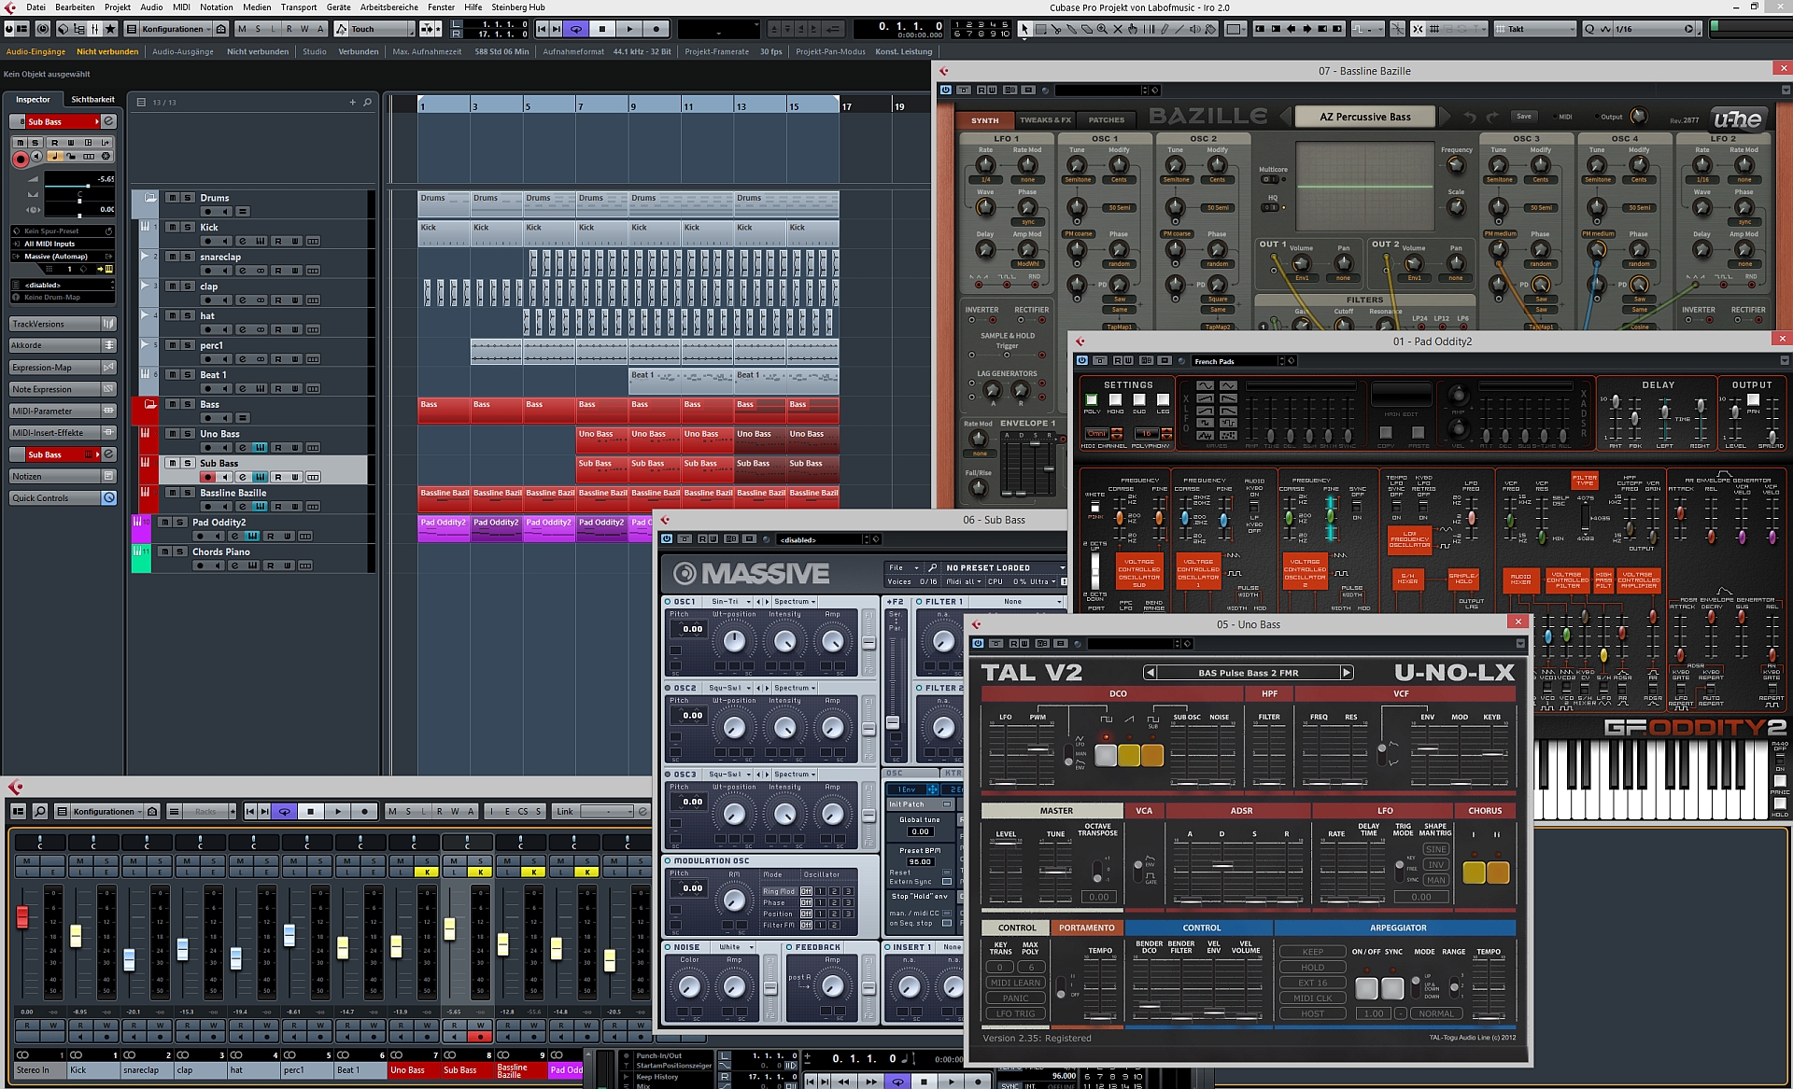Bypass the Uno Bass plugin power icon
The height and width of the screenshot is (1089, 1793).
[x=978, y=643]
